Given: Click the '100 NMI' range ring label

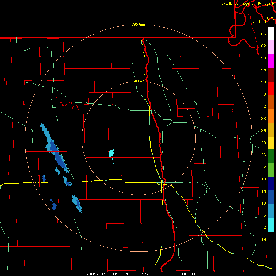Looking at the screenshot, I should coord(139,25).
